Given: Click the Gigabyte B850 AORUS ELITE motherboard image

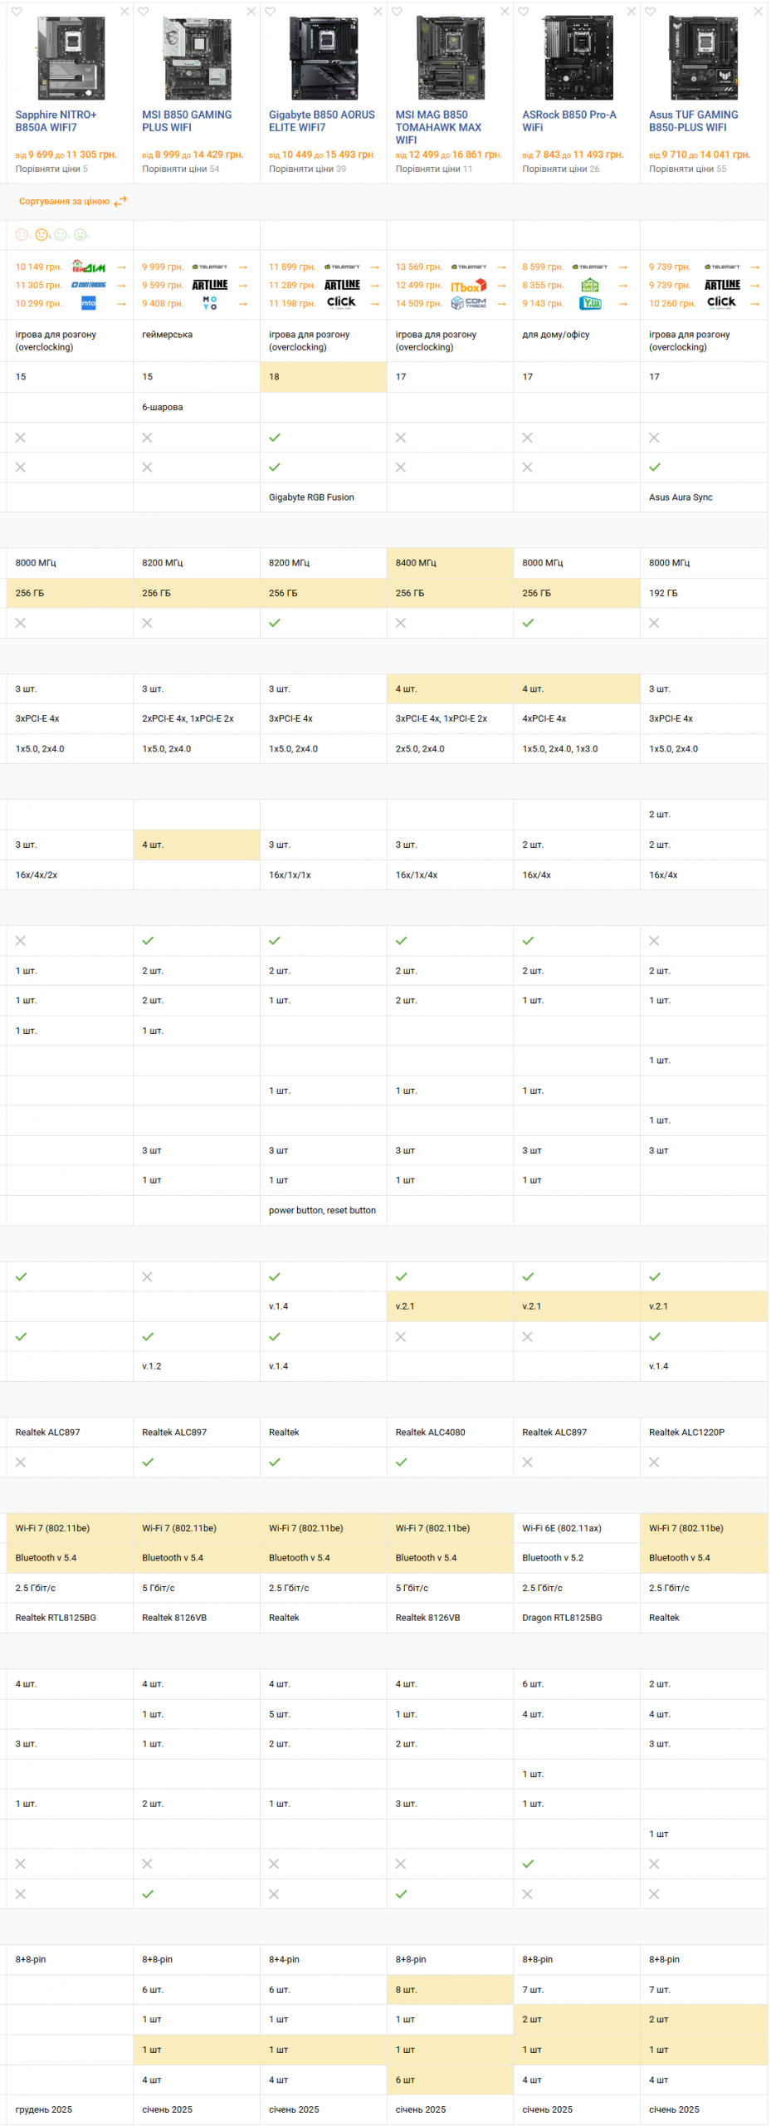Looking at the screenshot, I should click(324, 58).
